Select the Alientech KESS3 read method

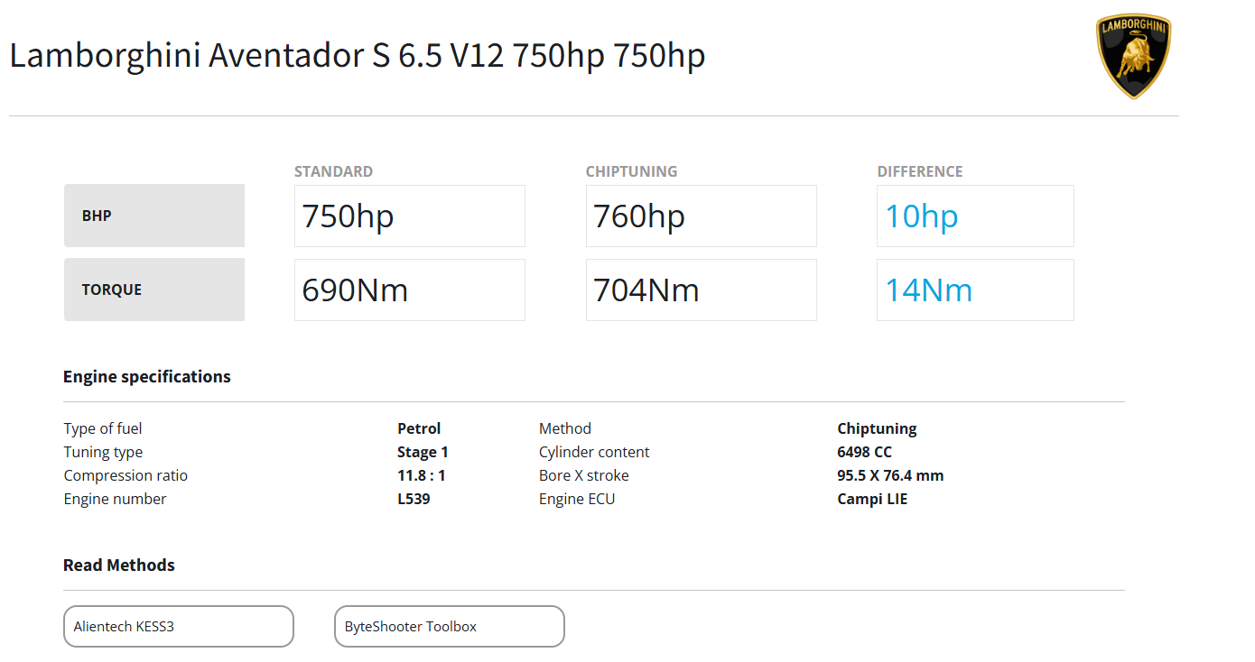(x=178, y=626)
